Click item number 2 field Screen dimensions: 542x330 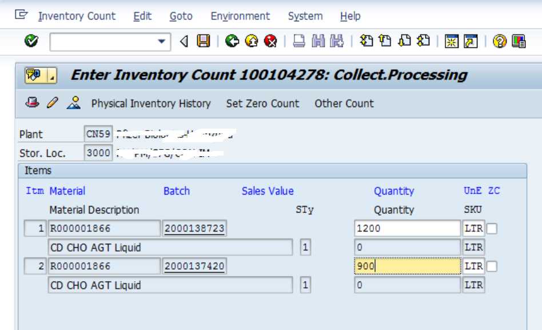pyautogui.click(x=35, y=266)
